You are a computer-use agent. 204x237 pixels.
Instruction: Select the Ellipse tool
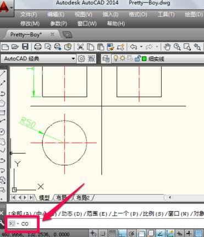(2, 160)
